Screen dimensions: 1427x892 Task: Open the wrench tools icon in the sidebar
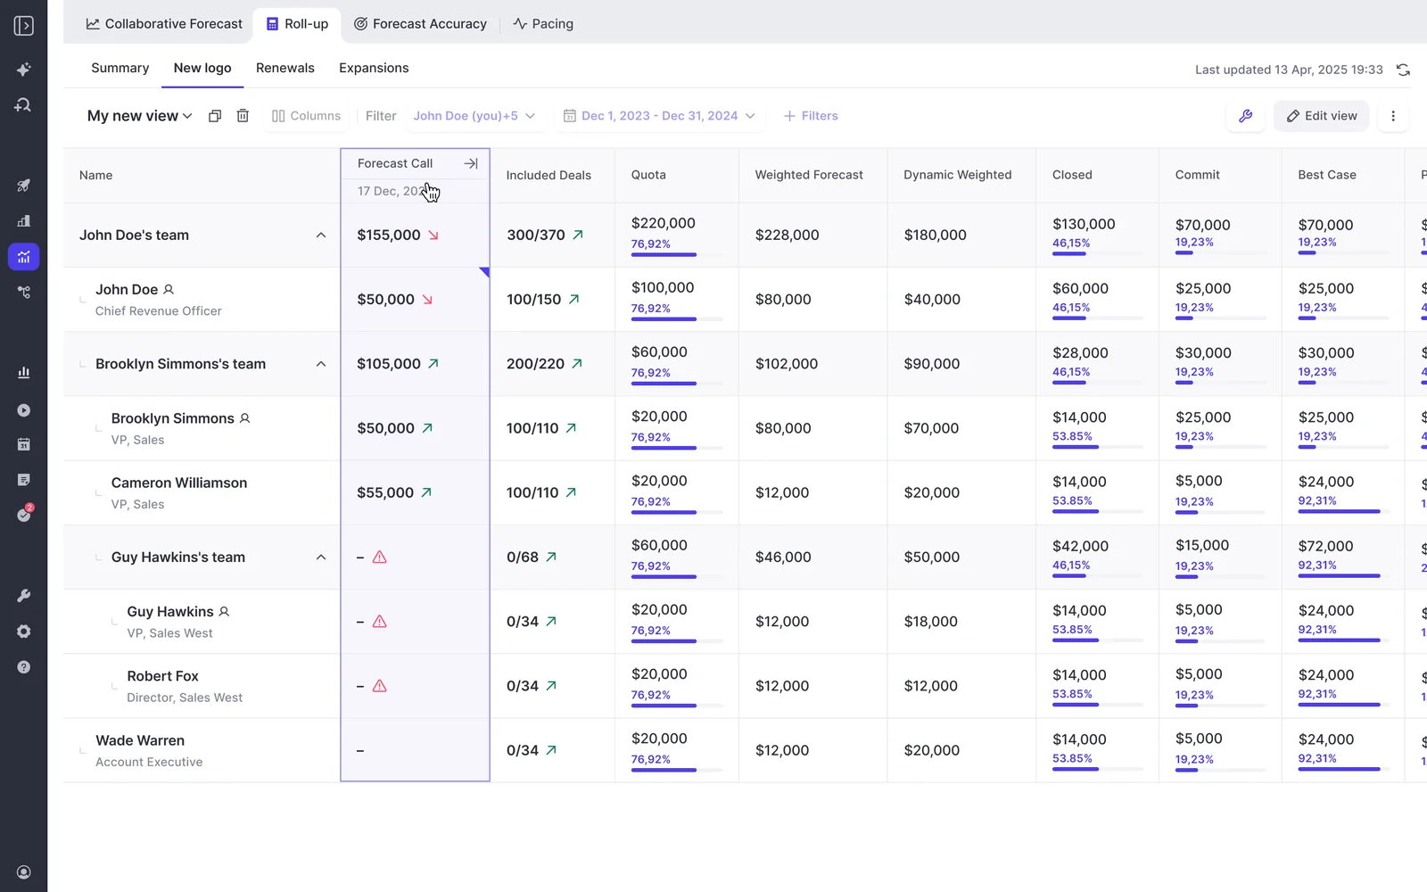(24, 596)
